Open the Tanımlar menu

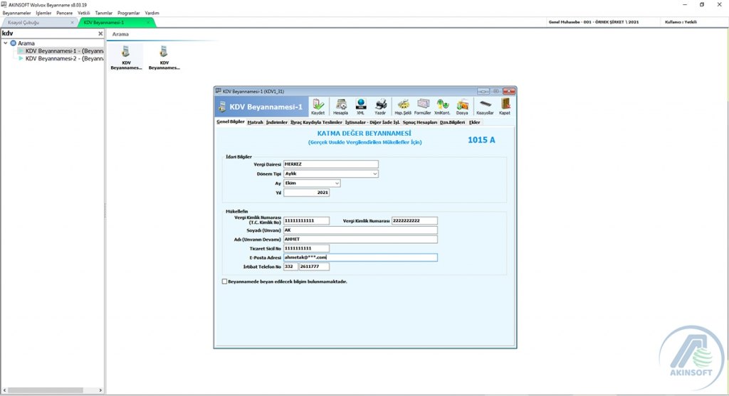click(x=104, y=13)
